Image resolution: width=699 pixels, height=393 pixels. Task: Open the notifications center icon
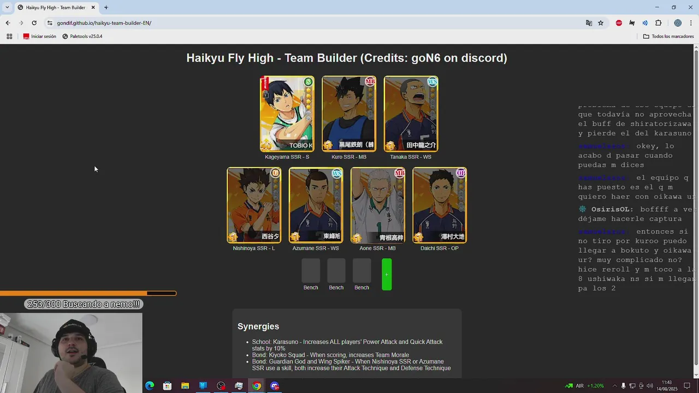point(687,386)
